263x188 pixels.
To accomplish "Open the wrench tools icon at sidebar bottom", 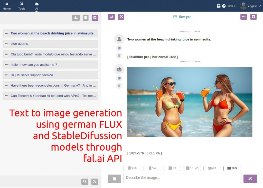I will point(95,182).
